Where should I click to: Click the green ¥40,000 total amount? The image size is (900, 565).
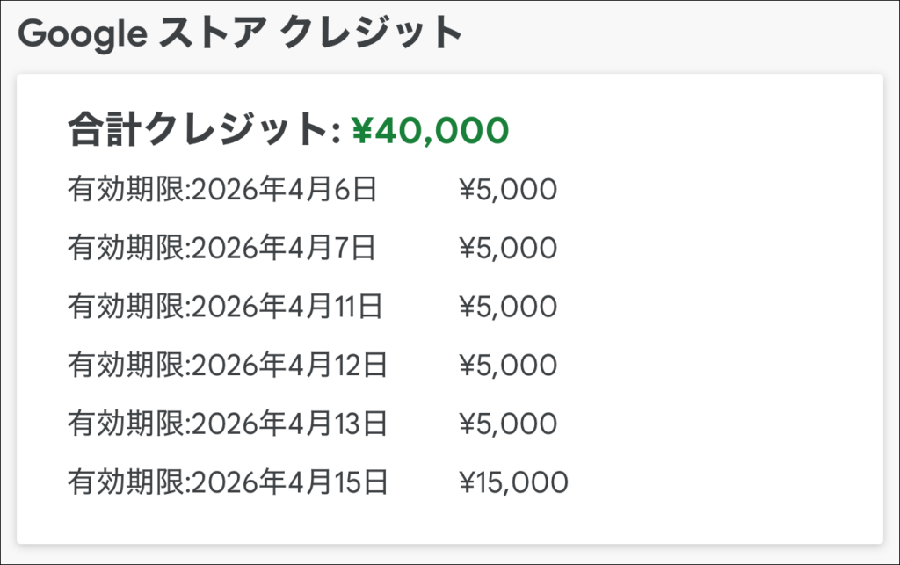(430, 130)
